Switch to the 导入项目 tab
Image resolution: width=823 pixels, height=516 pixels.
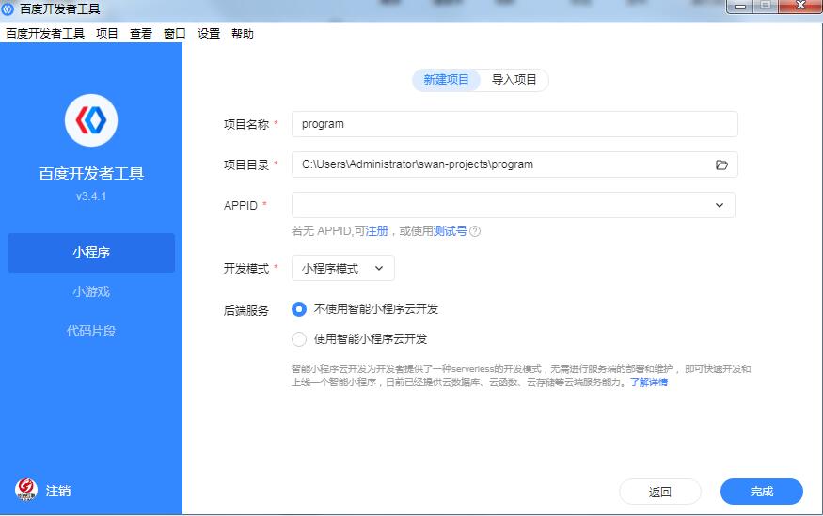[514, 80]
